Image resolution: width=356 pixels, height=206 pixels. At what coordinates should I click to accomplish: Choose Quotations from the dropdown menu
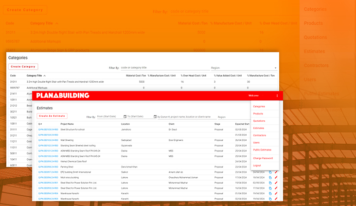[259, 121]
